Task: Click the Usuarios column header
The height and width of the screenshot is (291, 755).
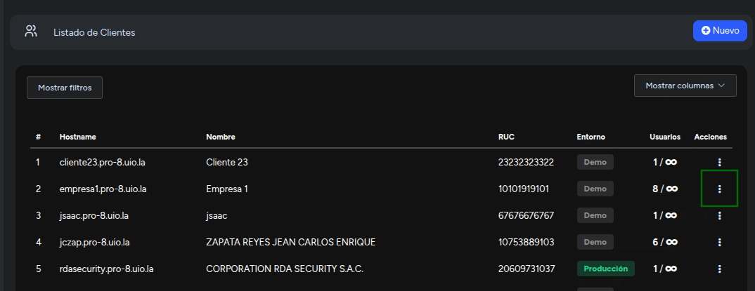Action: click(665, 137)
